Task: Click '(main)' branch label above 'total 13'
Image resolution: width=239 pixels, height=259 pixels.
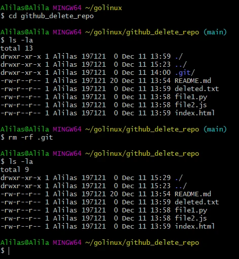Action: coord(215,32)
